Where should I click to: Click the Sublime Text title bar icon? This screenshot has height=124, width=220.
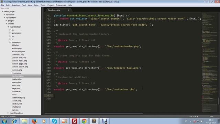point(1,1)
